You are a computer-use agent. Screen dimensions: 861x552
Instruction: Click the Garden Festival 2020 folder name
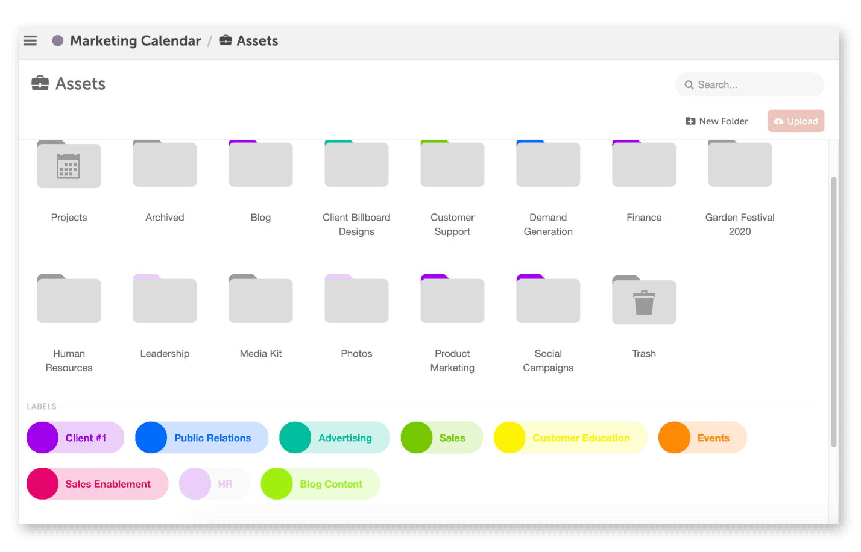(x=740, y=224)
